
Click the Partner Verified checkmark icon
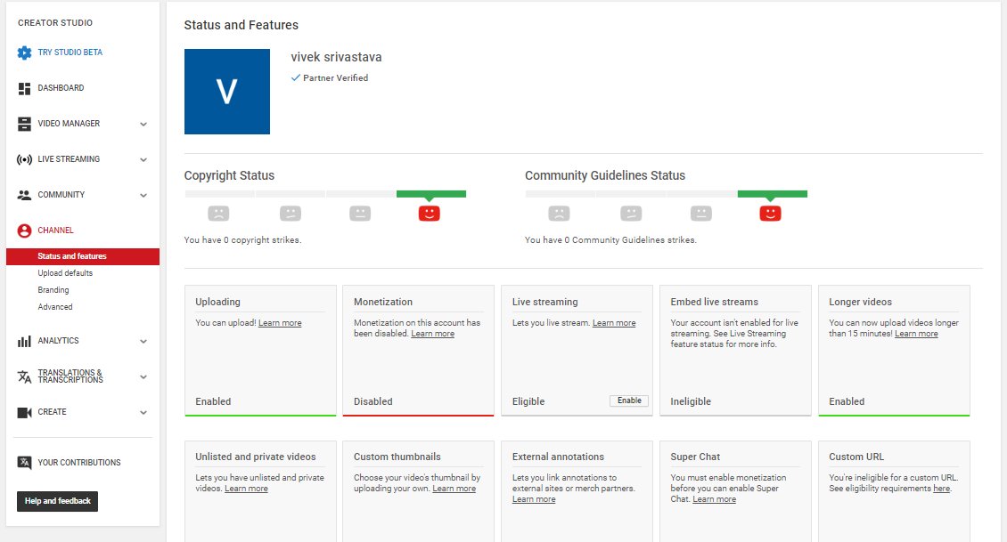tap(296, 77)
